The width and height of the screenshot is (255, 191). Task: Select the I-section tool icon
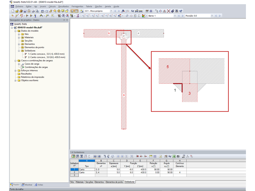(x=35, y=16)
